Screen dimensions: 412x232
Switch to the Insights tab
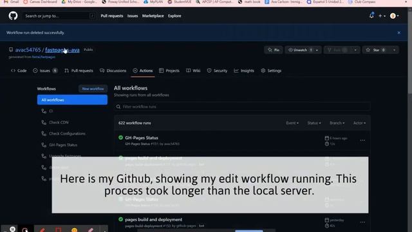(x=244, y=70)
